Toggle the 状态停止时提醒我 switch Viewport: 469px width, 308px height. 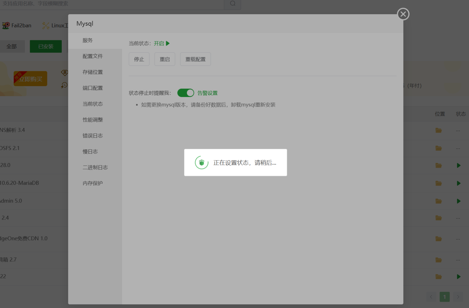[x=185, y=93]
